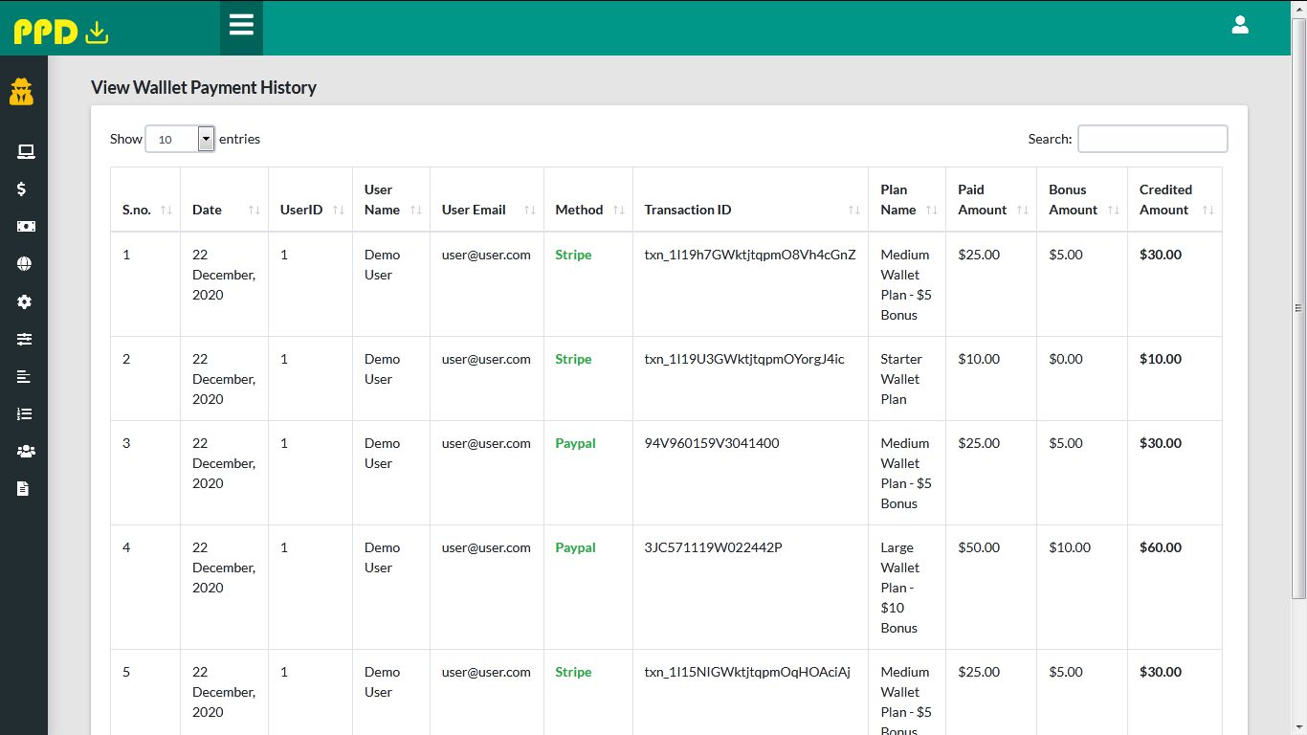Open the gear settings sidebar icon
Image resolution: width=1307 pixels, height=735 pixels.
25,301
